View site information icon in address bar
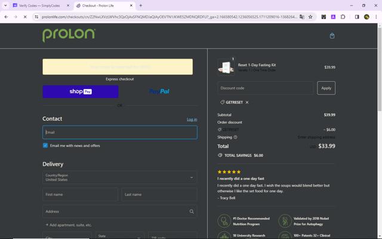 pos(36,17)
